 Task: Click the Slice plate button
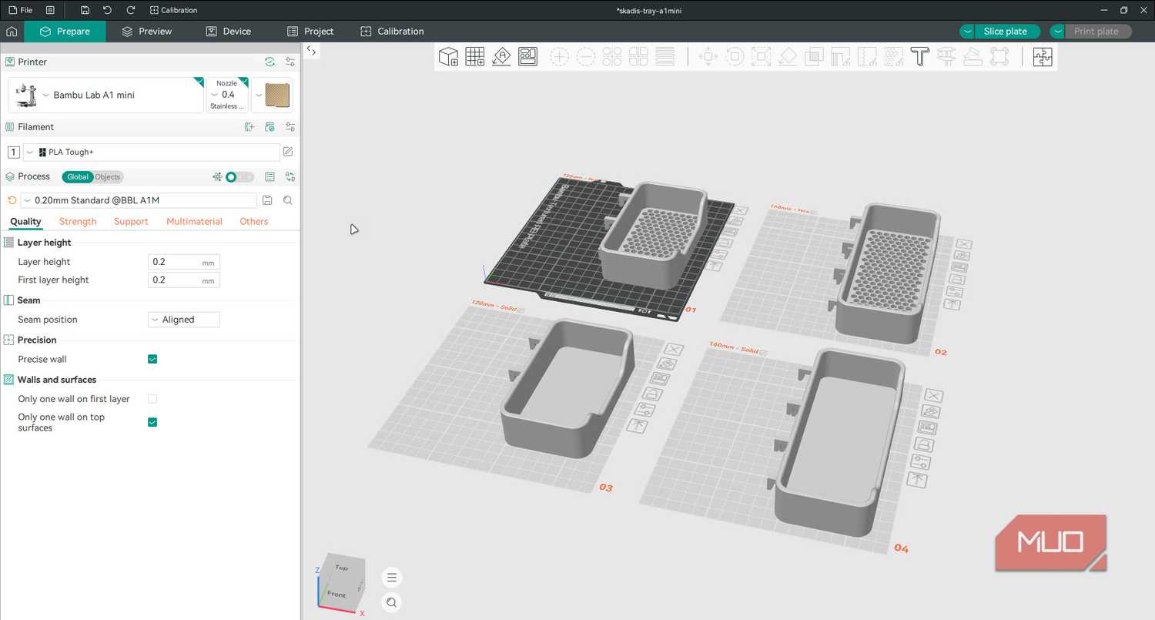click(x=1006, y=32)
